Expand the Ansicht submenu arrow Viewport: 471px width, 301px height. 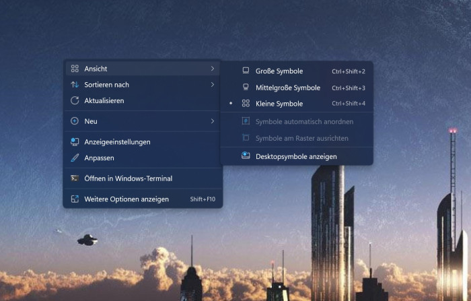(213, 69)
